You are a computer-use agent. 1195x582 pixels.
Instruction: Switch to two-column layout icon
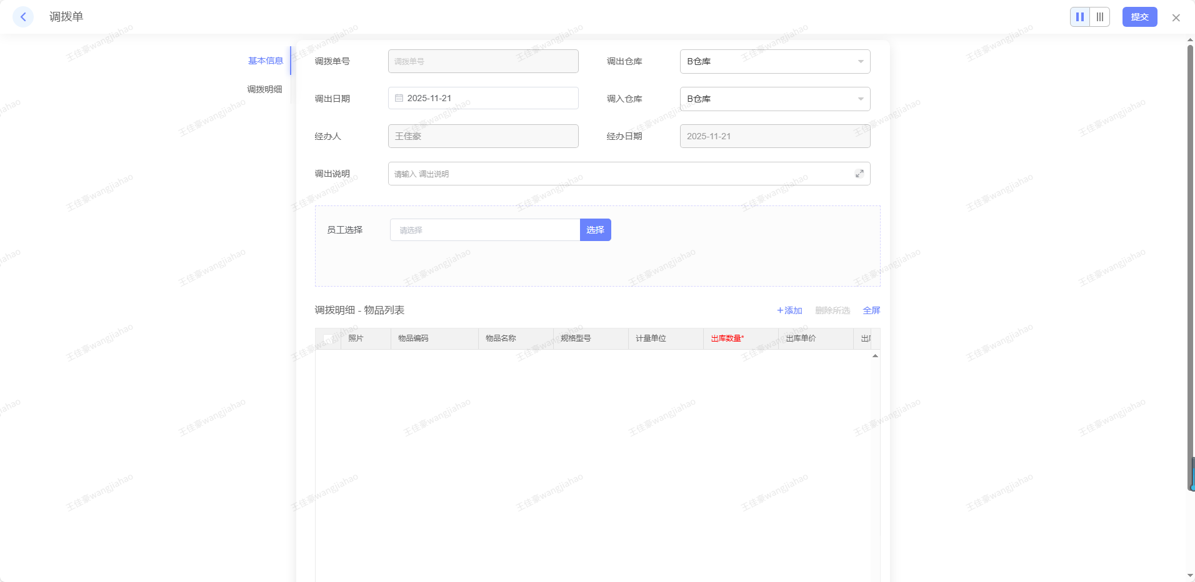[x=1080, y=17]
